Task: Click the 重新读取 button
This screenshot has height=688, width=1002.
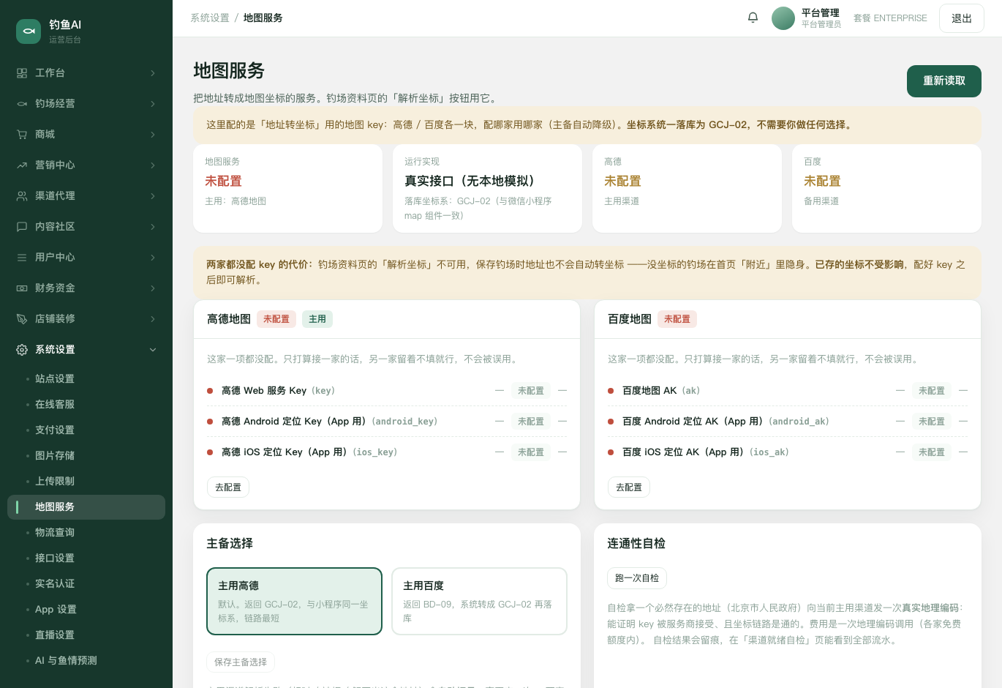Action: tap(944, 81)
